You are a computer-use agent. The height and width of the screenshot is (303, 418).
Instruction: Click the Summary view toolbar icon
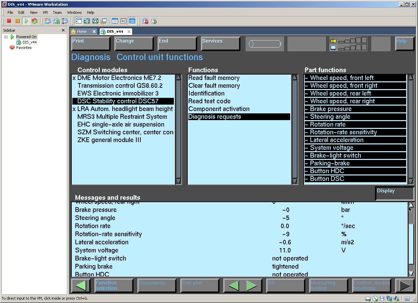[115, 21]
